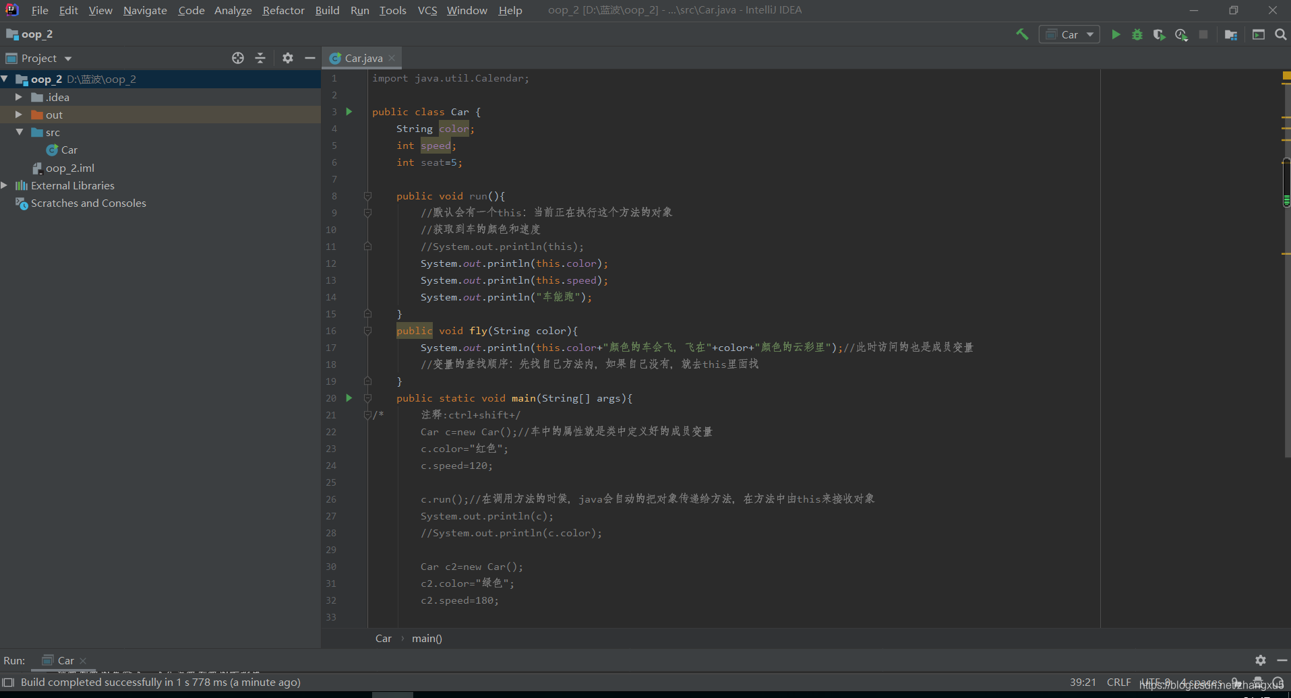Screen dimensions: 1291x698
Task: Click the Code menu
Action: 191,10
